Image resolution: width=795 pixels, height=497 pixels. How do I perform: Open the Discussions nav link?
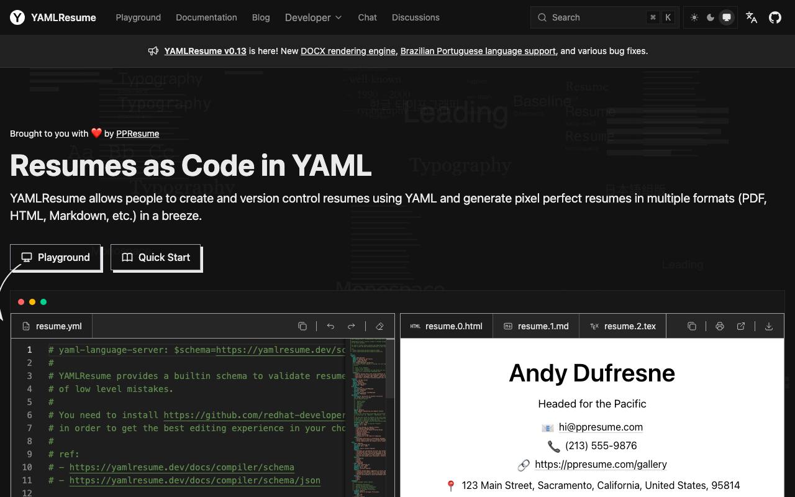point(416,17)
